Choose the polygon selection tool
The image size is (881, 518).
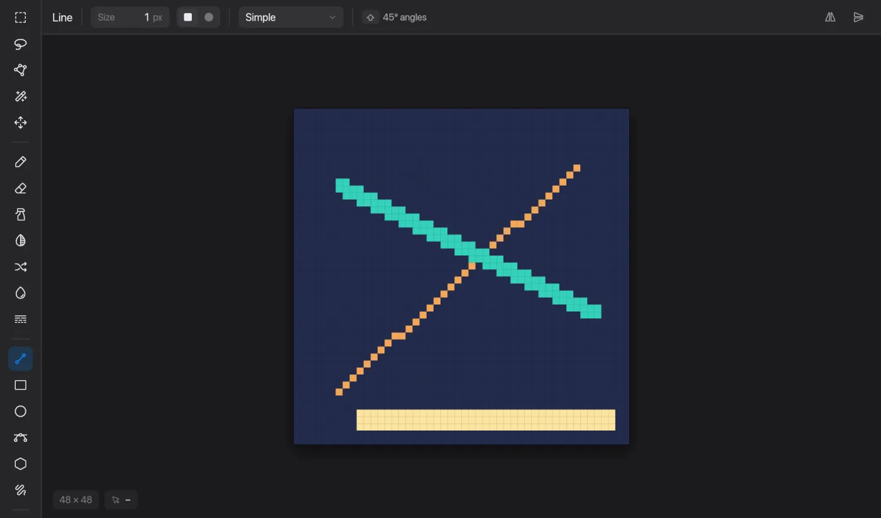[20, 70]
